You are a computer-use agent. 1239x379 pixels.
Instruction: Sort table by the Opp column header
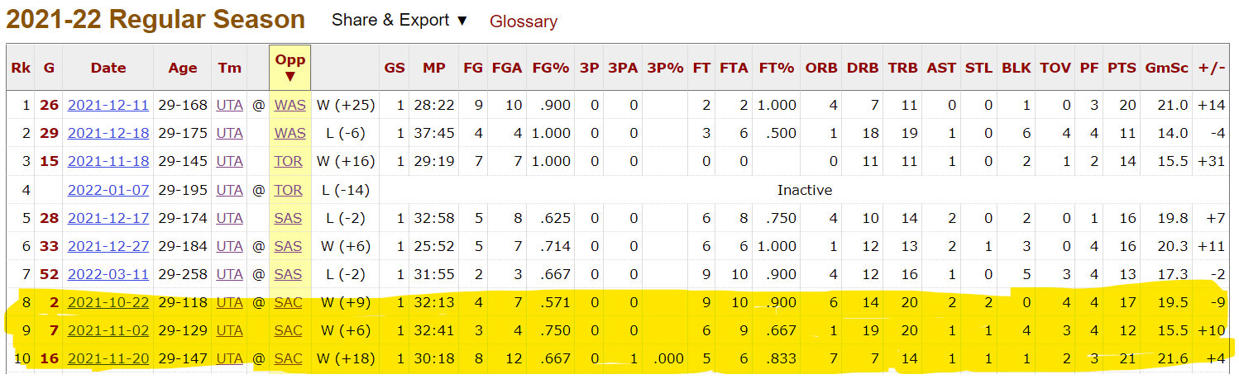point(289,68)
